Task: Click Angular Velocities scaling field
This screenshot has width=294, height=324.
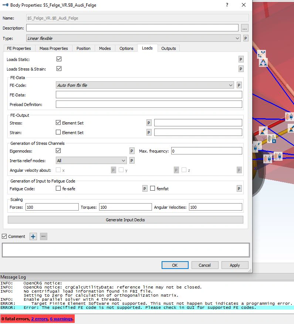Action: (x=216, y=207)
